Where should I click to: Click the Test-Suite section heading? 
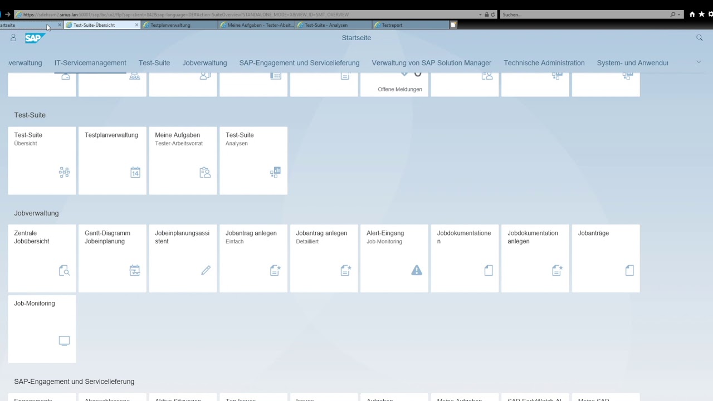coord(30,115)
